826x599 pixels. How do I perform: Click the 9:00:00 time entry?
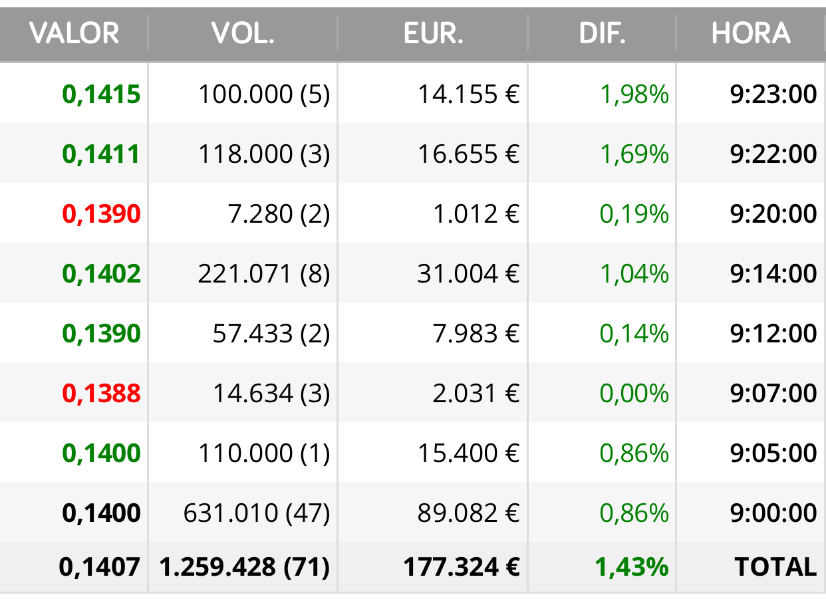click(x=773, y=513)
